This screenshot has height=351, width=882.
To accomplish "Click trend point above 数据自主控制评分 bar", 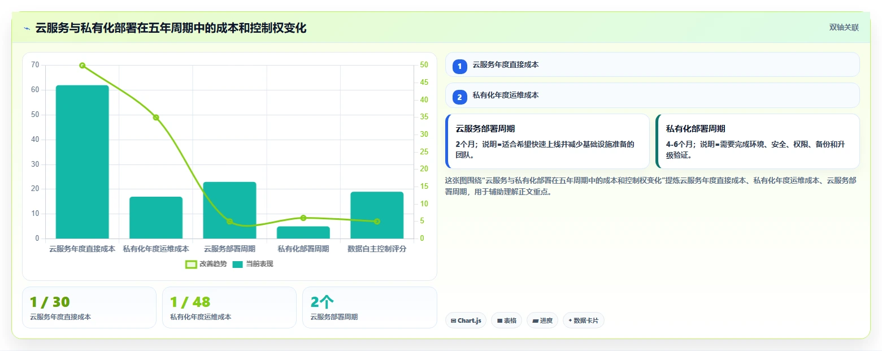I will (x=377, y=222).
